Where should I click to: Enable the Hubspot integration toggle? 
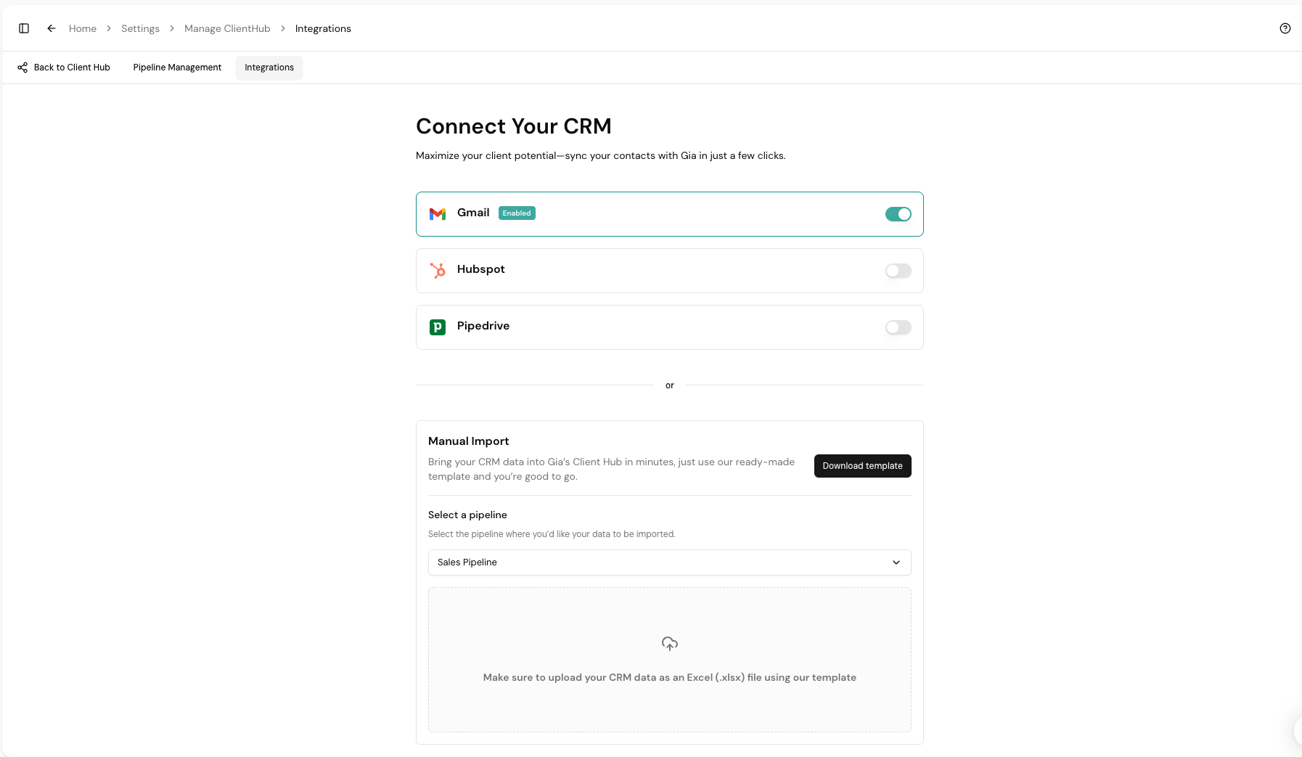898,270
